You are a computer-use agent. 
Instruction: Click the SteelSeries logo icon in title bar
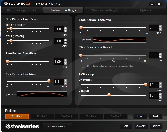pos(6,4)
